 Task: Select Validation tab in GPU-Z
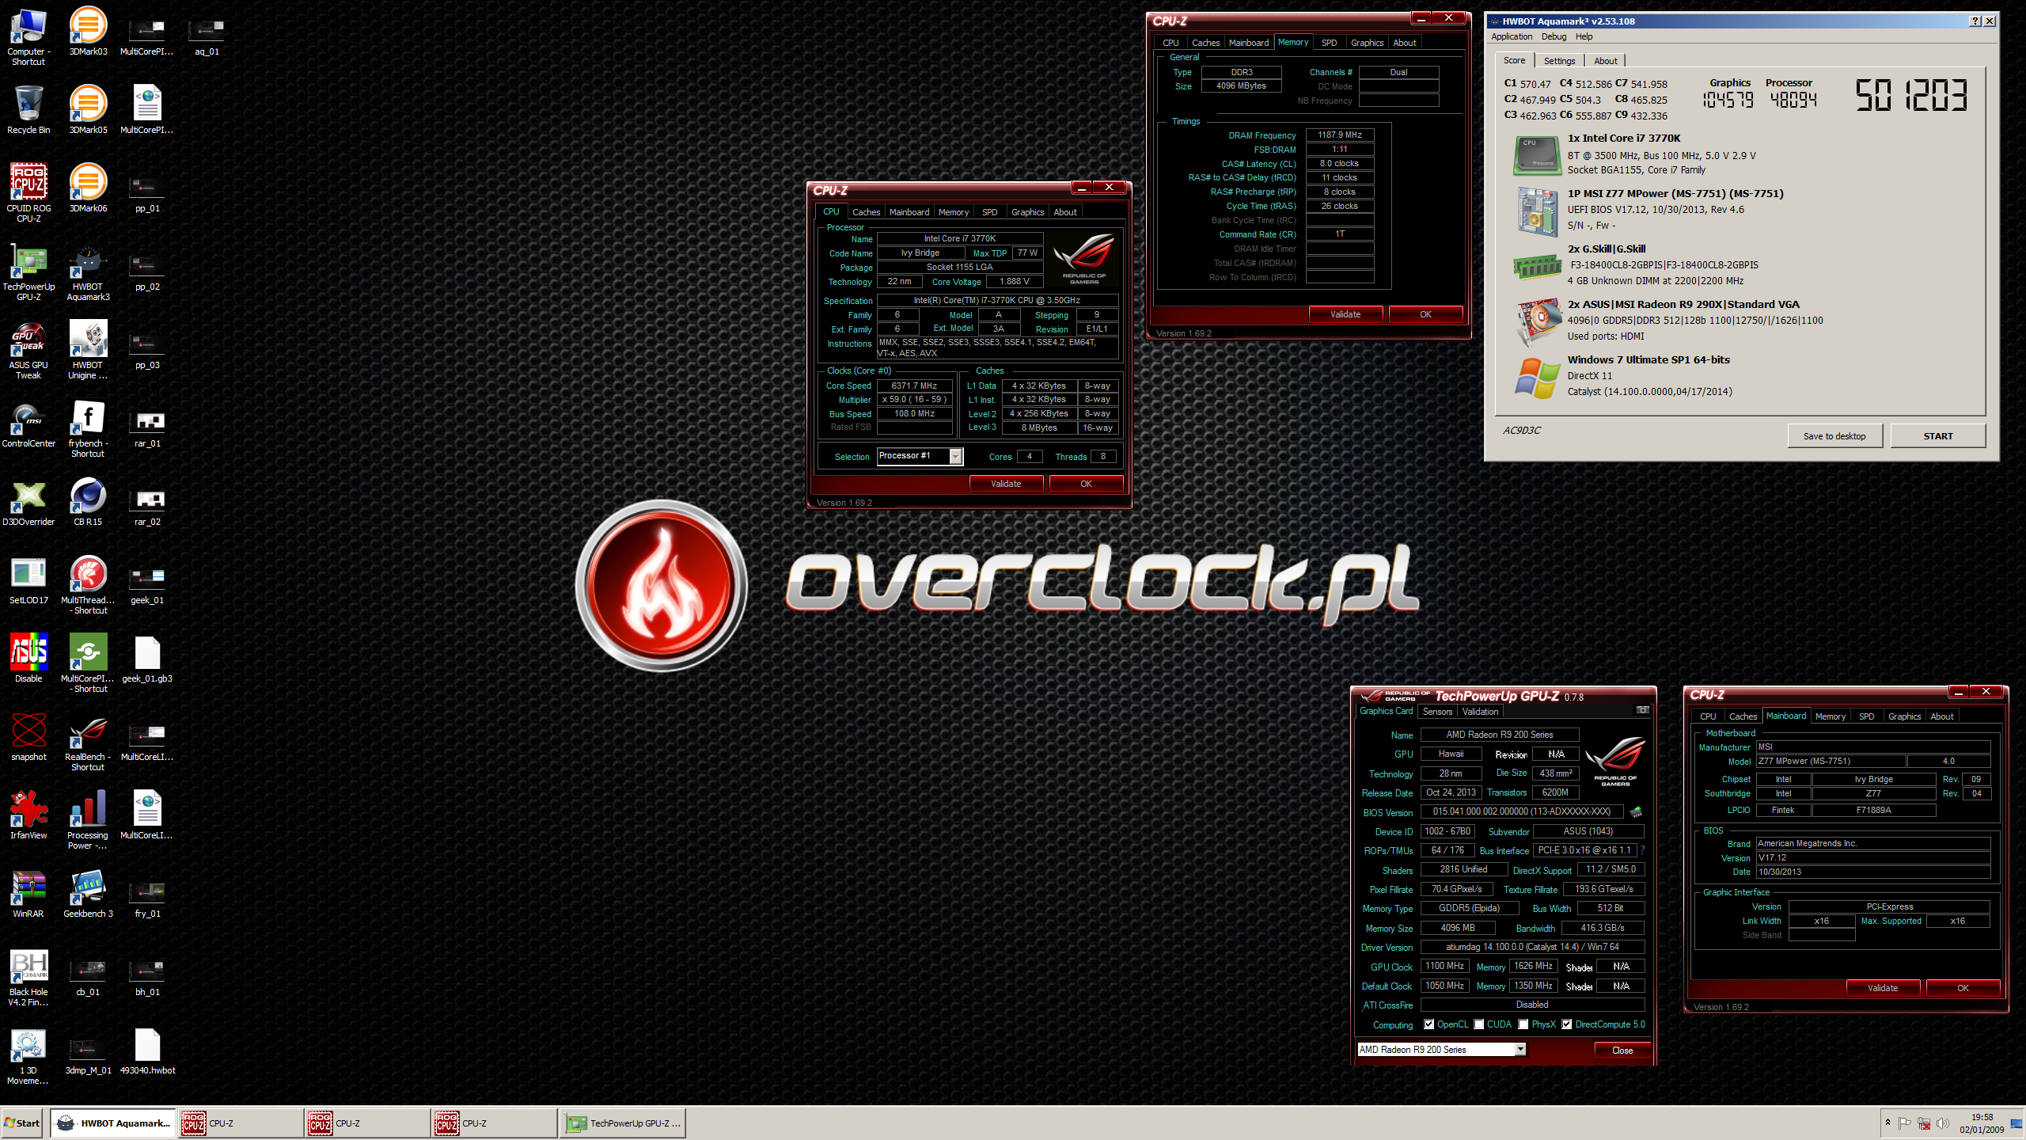tap(1480, 712)
